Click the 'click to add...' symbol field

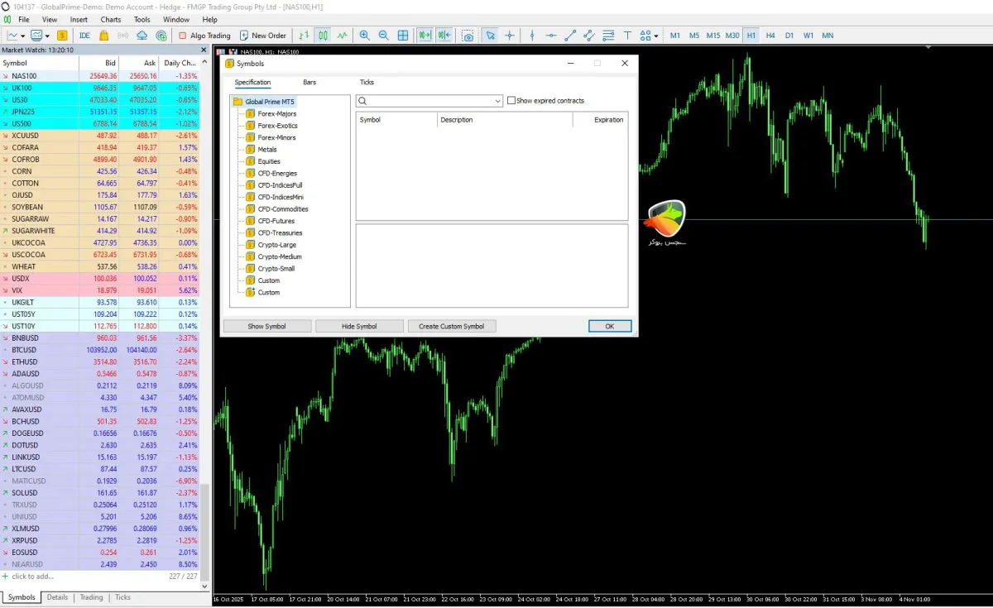coord(32,576)
